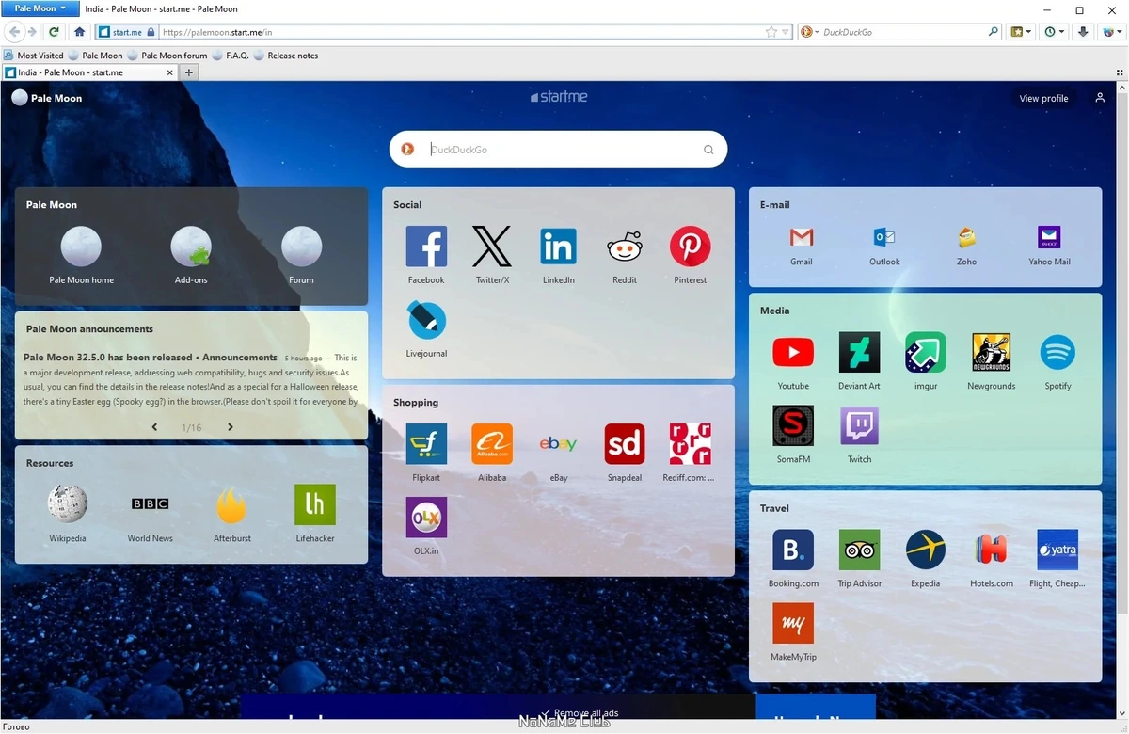This screenshot has height=734, width=1129.
Task: Open the Spotify media icon
Action: [1057, 352]
